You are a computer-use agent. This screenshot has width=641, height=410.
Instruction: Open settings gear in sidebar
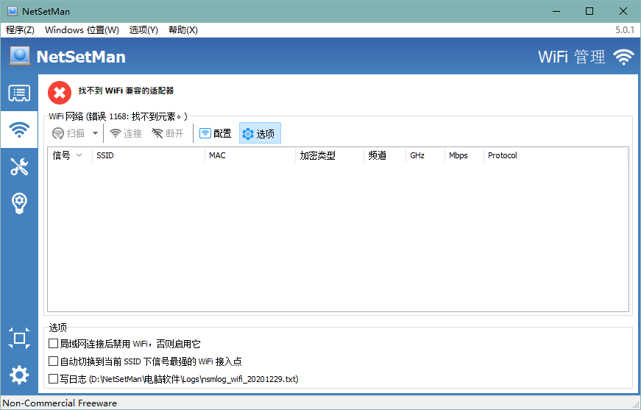click(x=19, y=375)
